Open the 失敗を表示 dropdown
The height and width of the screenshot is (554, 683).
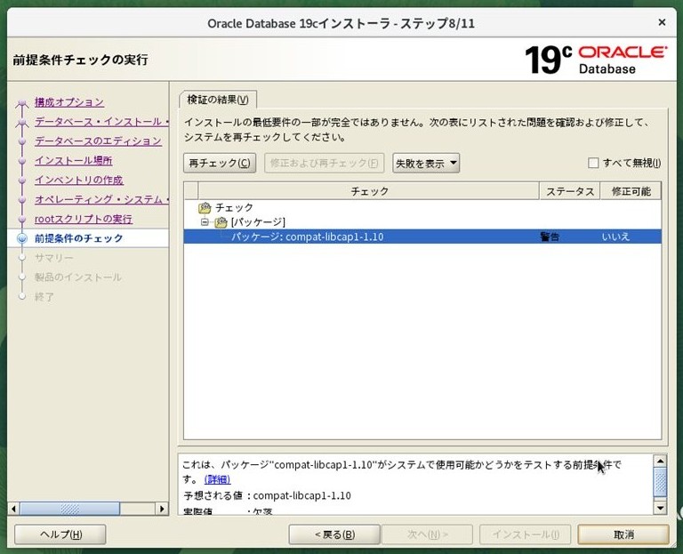[426, 163]
